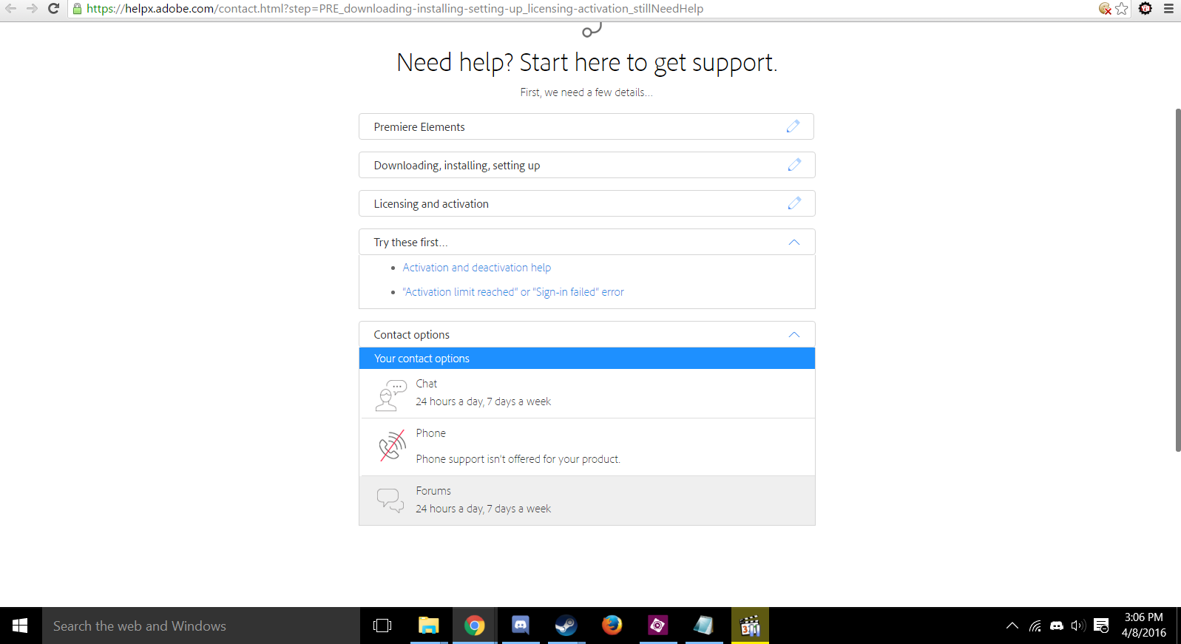
Task: Open the Action Center notifications icon
Action: [x=1101, y=626]
